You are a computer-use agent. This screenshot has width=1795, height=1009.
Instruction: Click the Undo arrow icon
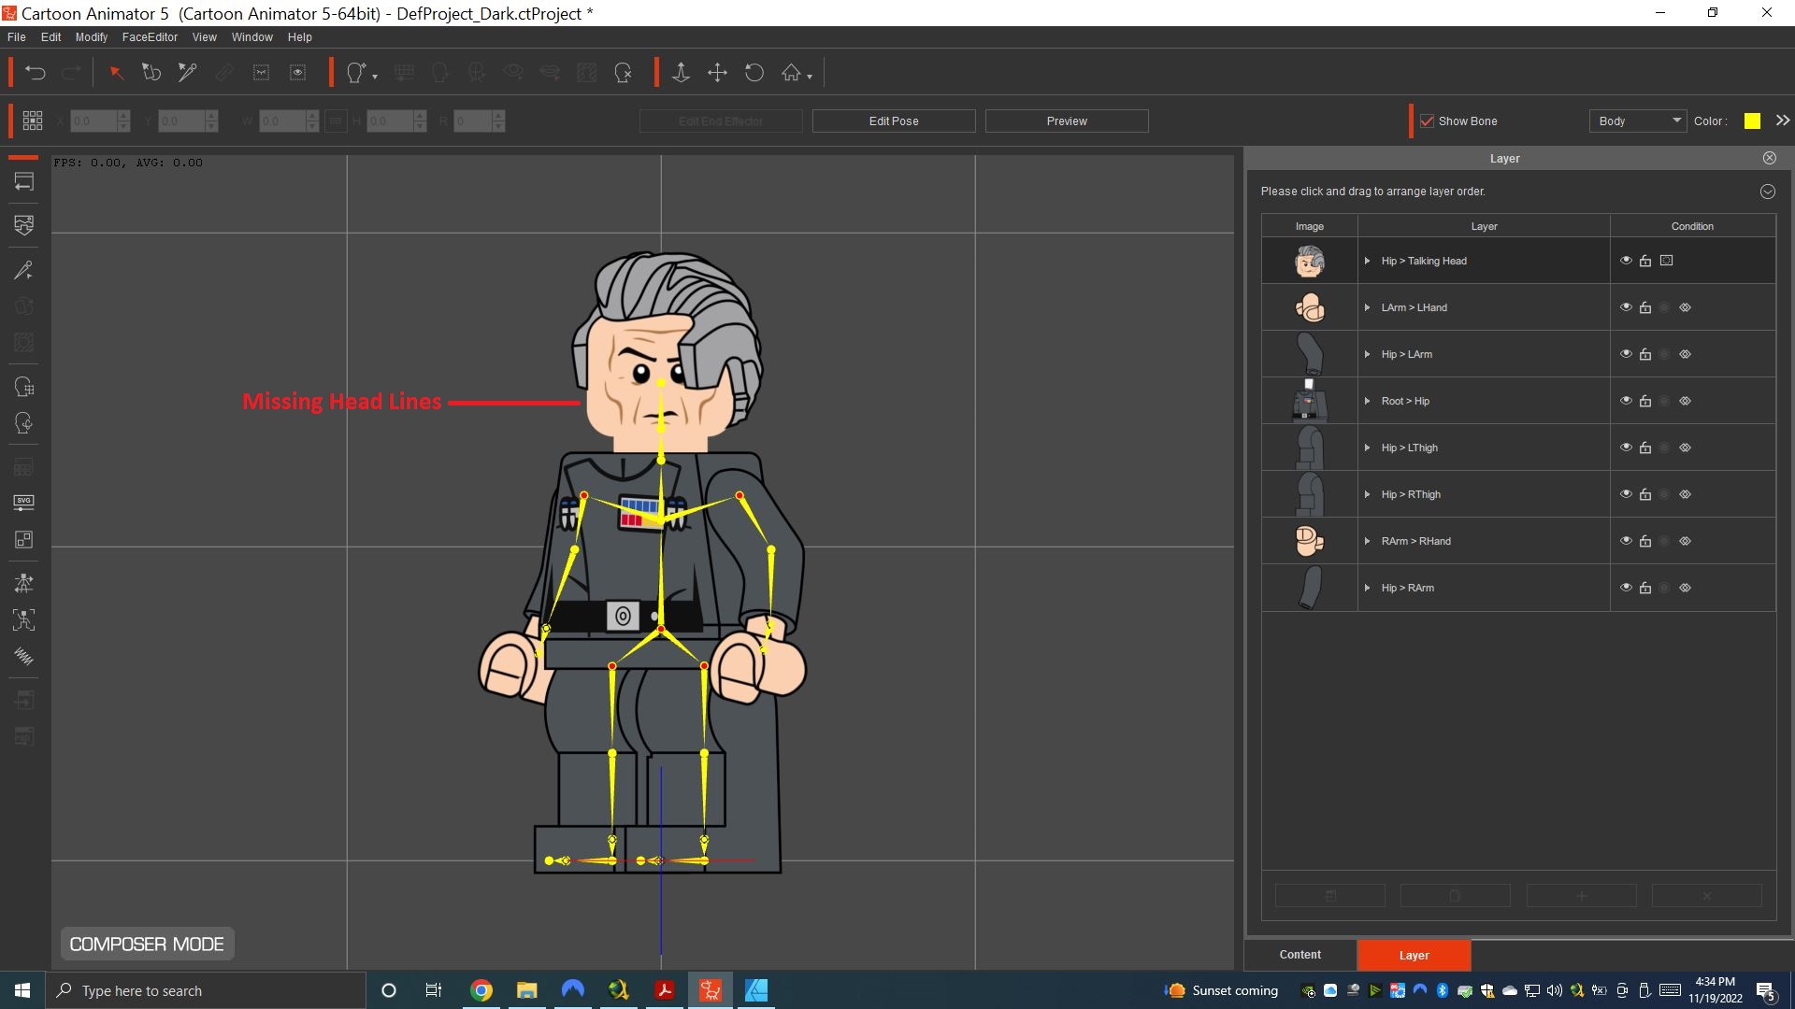(x=36, y=73)
